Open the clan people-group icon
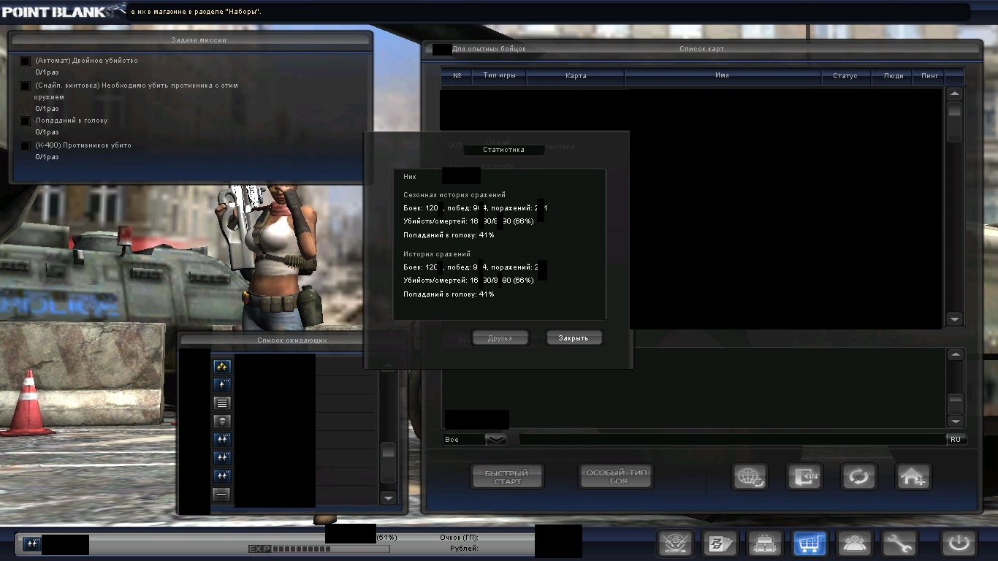Viewport: 998px width, 561px height. (x=855, y=543)
